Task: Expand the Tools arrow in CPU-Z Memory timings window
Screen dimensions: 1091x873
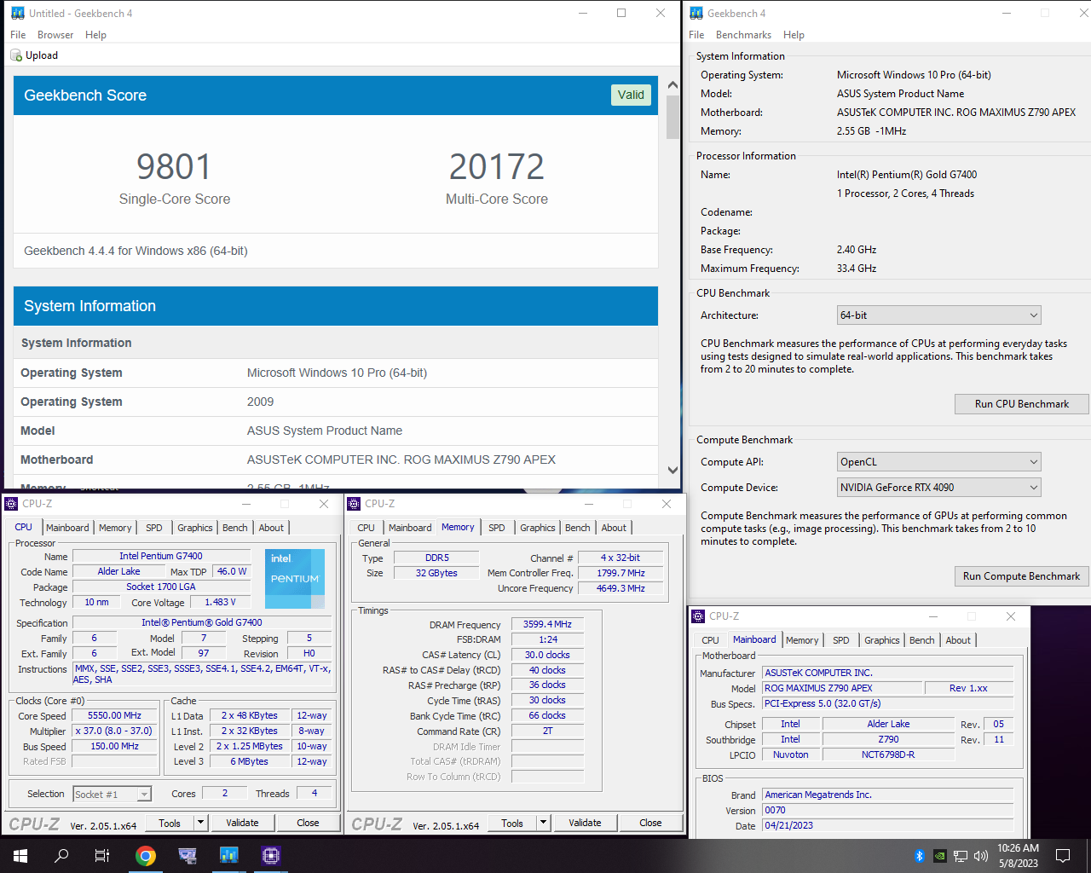Action: pyautogui.click(x=544, y=824)
